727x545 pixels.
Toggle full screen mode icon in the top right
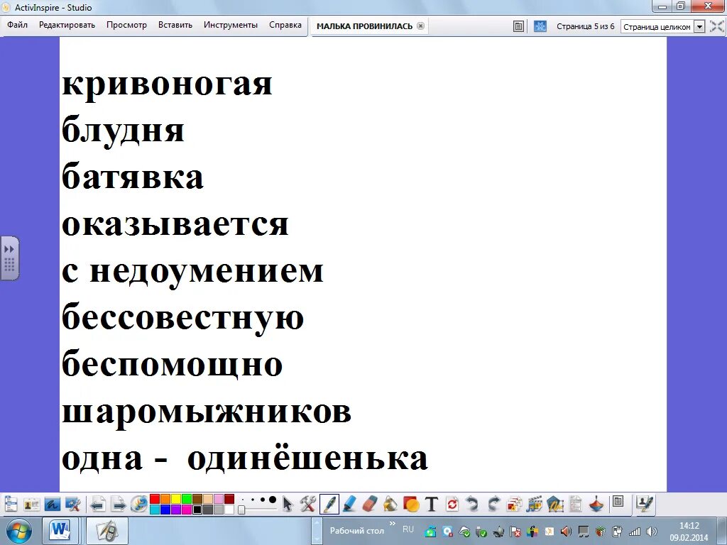tap(717, 26)
